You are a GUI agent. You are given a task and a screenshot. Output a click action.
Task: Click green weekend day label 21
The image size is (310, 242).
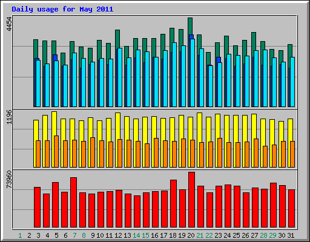(200, 235)
